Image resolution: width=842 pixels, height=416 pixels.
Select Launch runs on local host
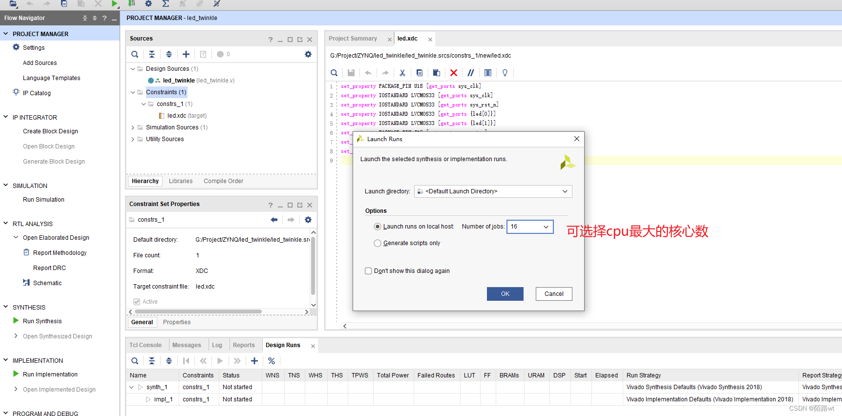[378, 227]
